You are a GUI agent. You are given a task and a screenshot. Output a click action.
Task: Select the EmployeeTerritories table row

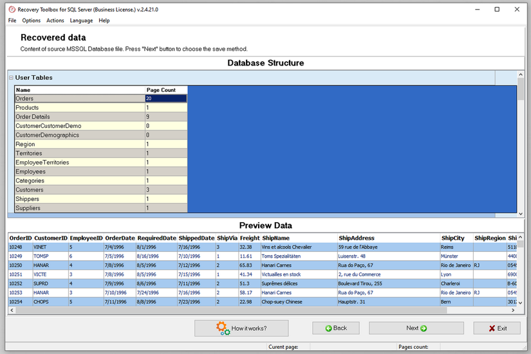(x=101, y=163)
